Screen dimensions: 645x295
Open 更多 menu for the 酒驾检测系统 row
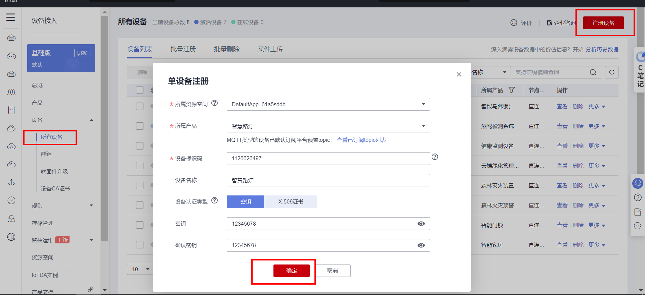click(x=597, y=126)
